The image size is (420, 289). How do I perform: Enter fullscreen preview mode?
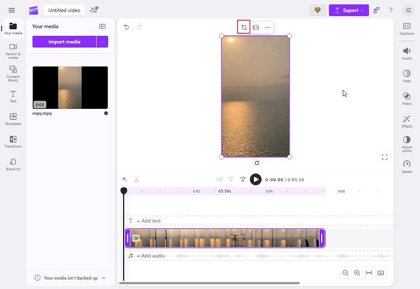[x=385, y=157]
